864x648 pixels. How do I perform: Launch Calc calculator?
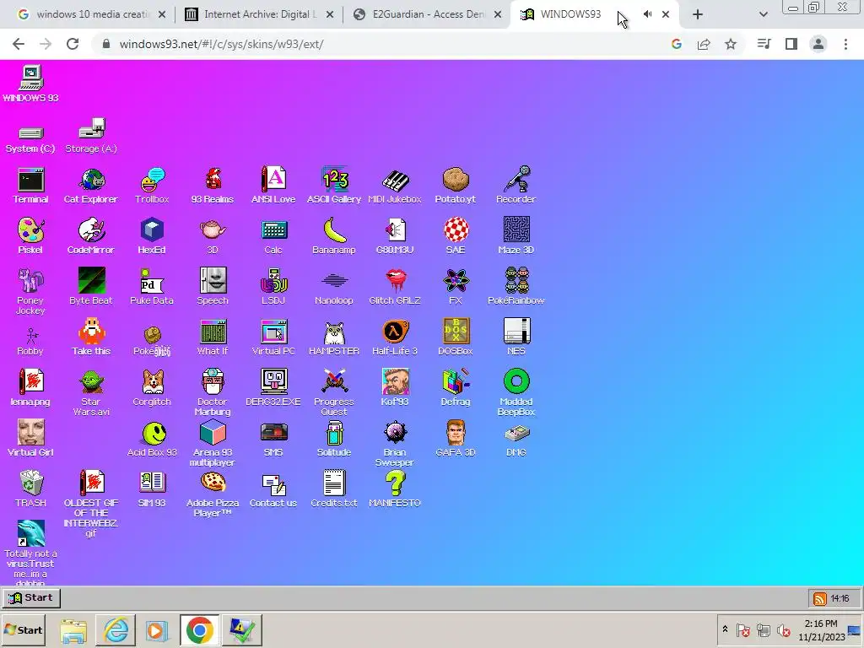pyautogui.click(x=273, y=236)
